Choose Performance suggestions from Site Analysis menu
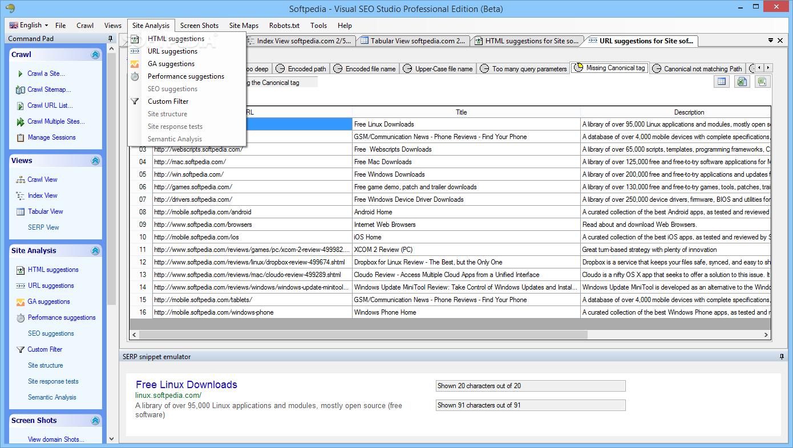 [186, 76]
